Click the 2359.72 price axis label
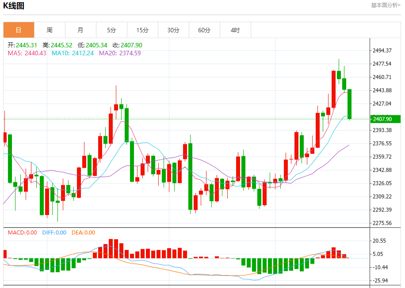 coord(382,157)
